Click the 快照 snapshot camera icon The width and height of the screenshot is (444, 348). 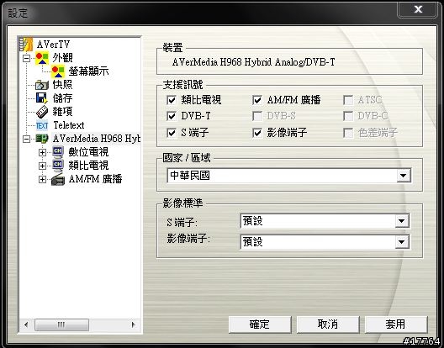(x=42, y=85)
